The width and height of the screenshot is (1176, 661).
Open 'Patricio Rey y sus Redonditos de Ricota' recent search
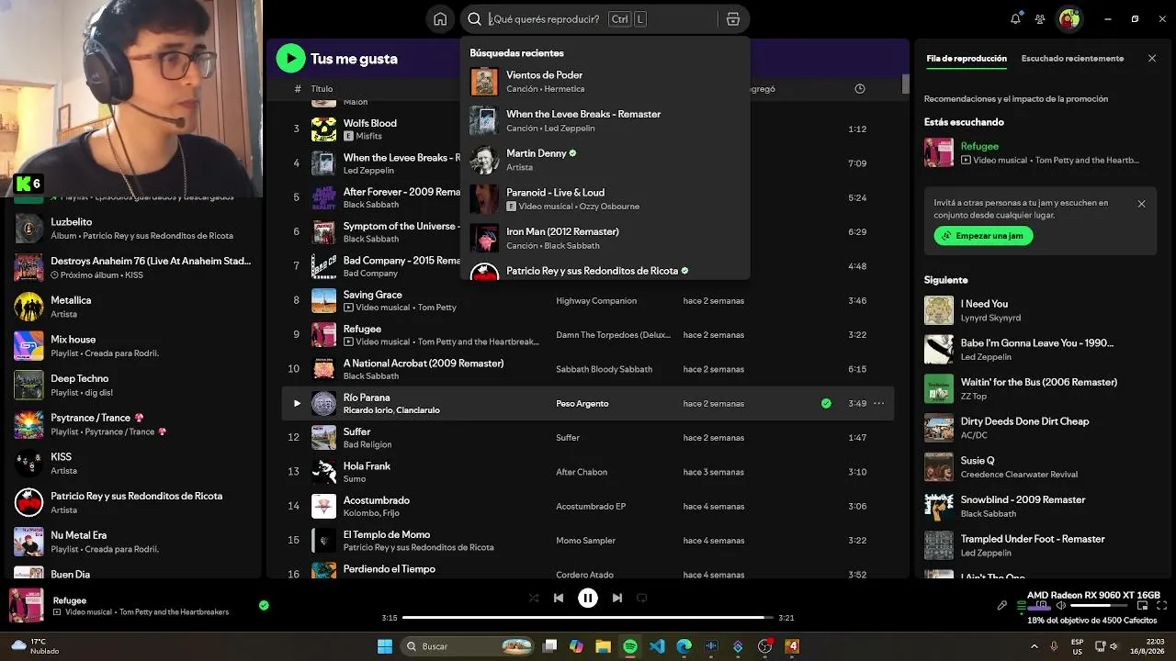(x=605, y=272)
